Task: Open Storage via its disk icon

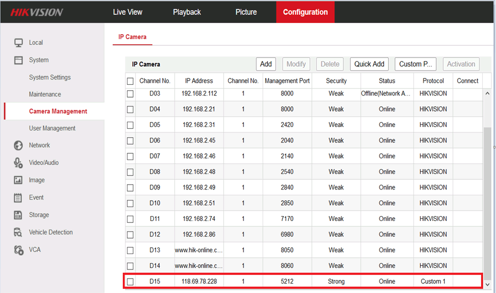Action: (19, 215)
